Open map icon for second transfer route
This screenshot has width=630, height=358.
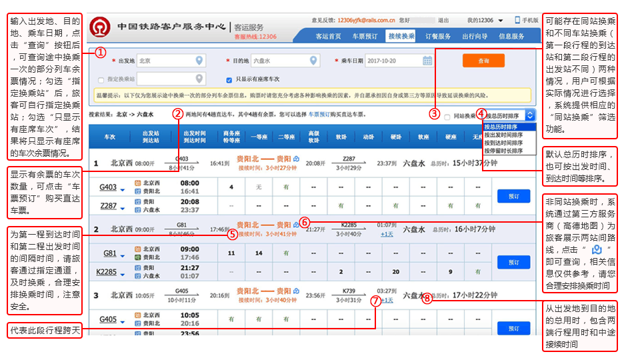point(297,225)
